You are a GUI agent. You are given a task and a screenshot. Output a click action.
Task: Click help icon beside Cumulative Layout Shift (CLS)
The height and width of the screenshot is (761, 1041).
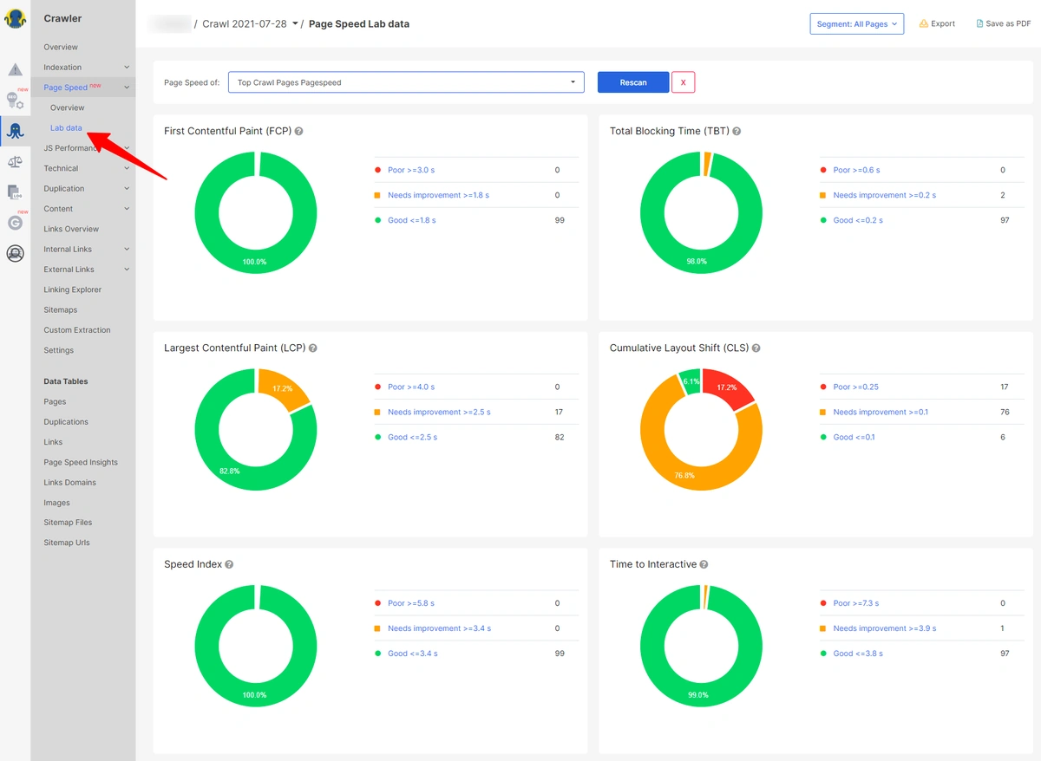coord(756,348)
